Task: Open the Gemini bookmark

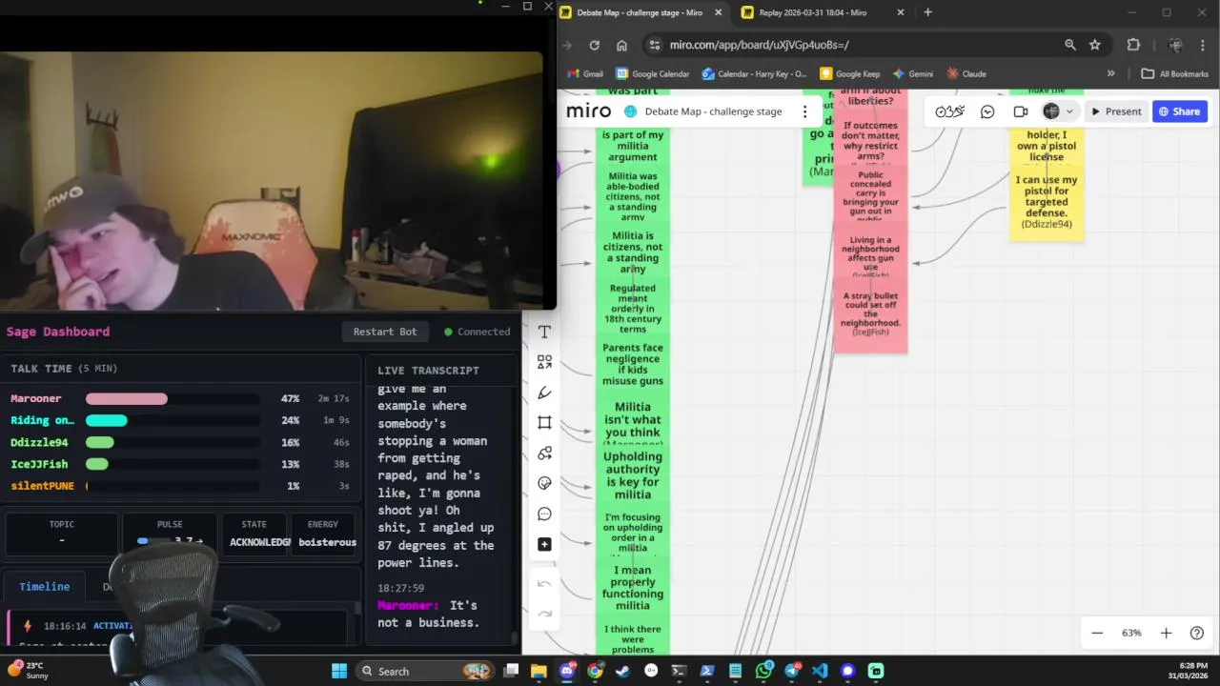Action: pos(913,73)
